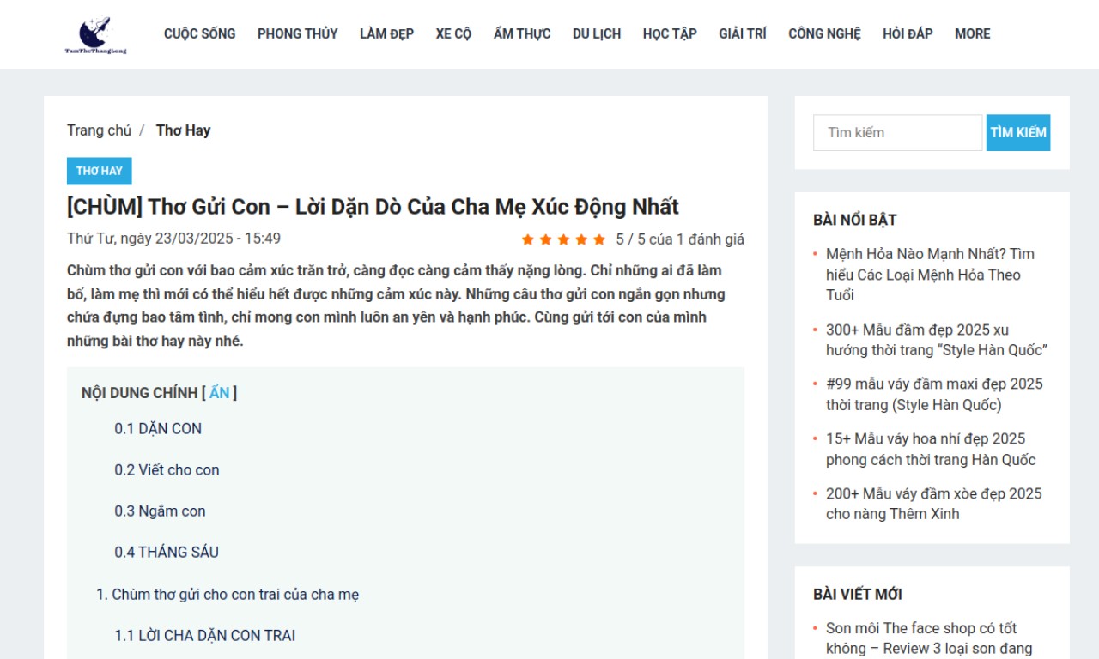Viewport: 1099px width, 659px height.
Task: Open the PHONG THỦY menu
Action: tap(297, 34)
